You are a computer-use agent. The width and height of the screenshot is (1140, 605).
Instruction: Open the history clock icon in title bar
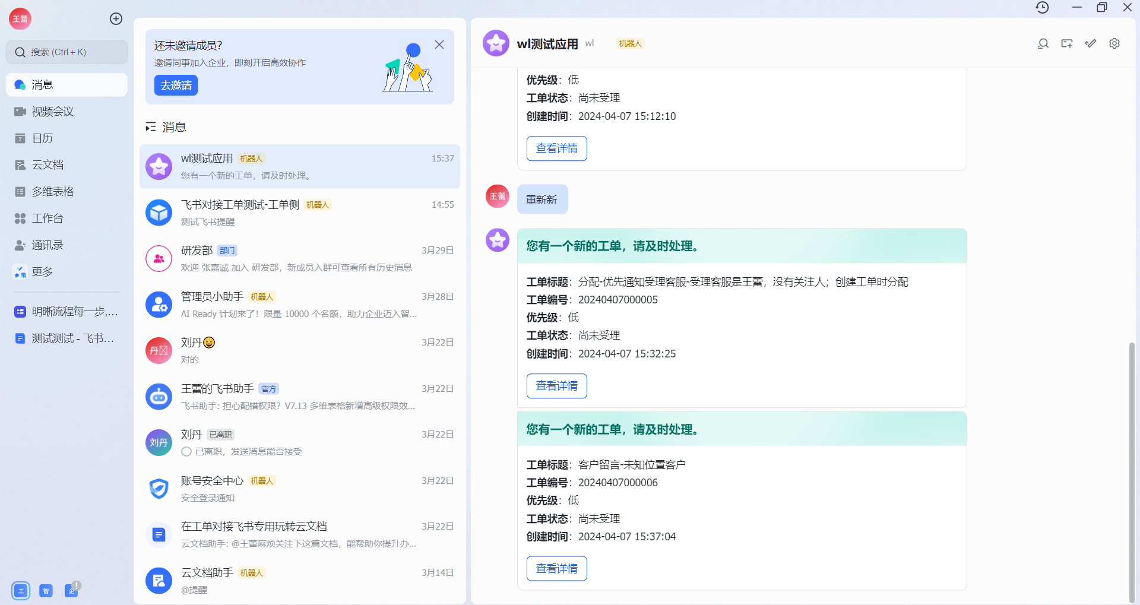[1043, 7]
